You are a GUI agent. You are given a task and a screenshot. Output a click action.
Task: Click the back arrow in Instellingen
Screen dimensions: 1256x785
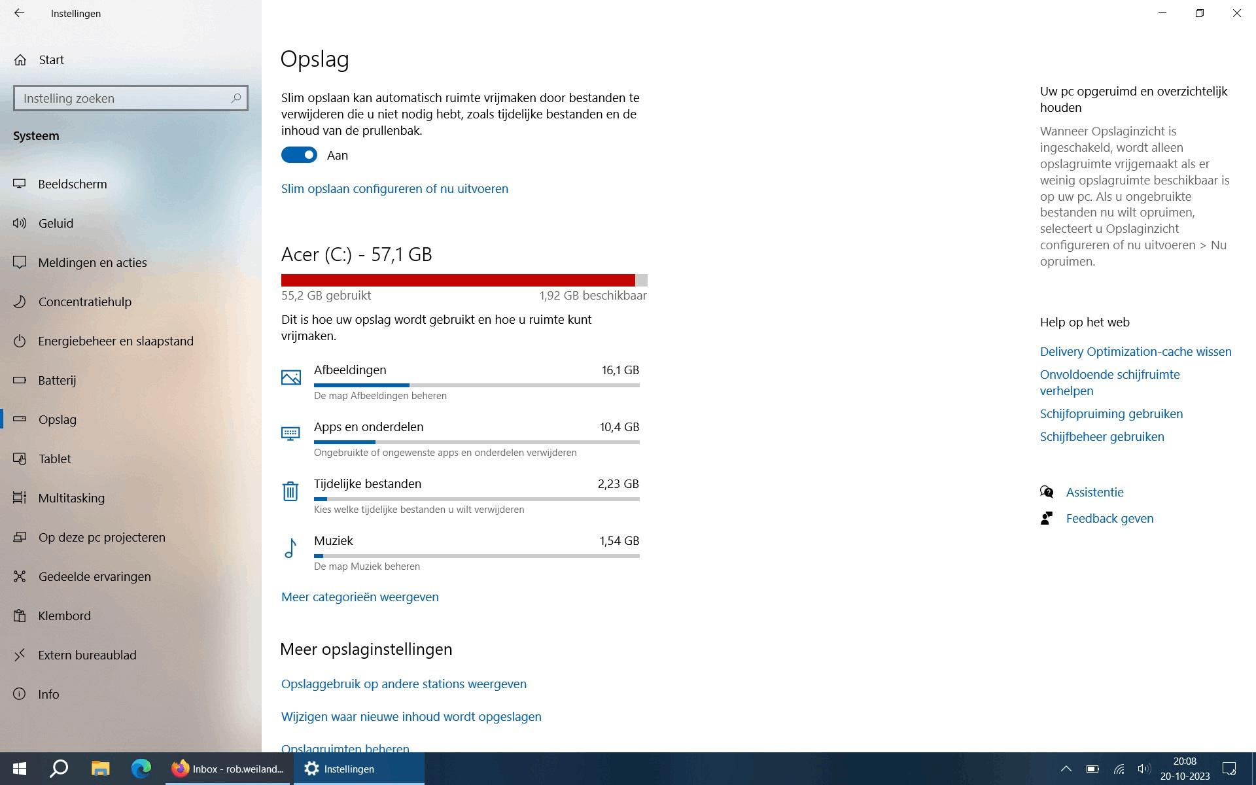tap(19, 13)
